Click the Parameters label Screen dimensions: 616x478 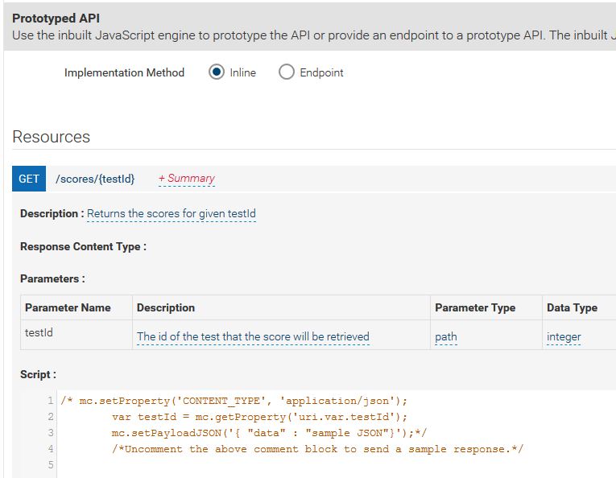52,278
